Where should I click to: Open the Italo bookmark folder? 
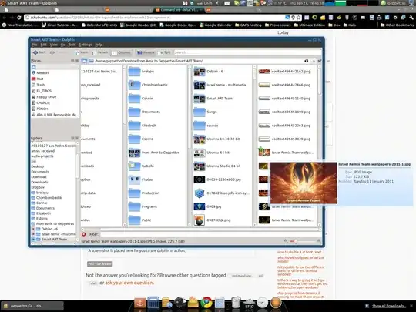click(350, 25)
